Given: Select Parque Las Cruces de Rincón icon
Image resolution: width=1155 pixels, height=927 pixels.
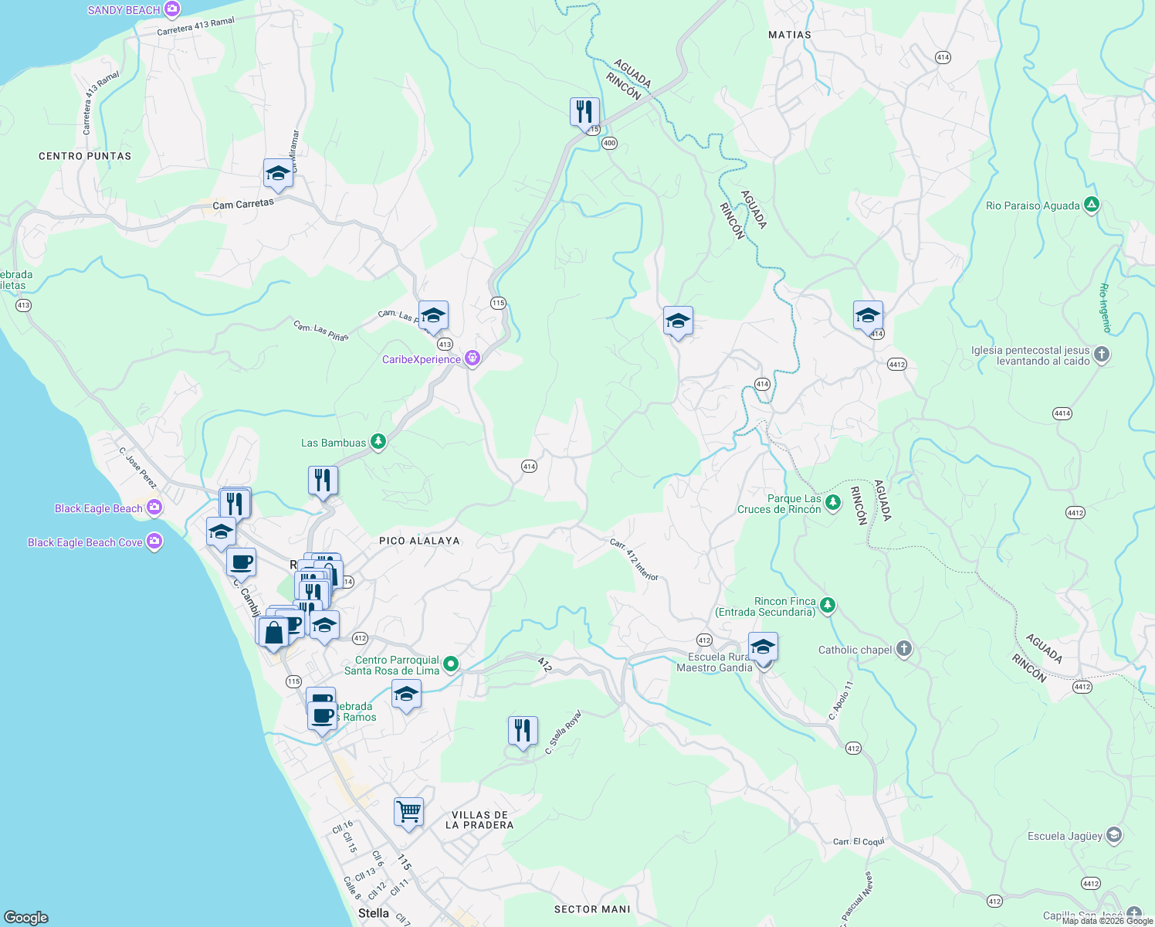Looking at the screenshot, I should 832,503.
